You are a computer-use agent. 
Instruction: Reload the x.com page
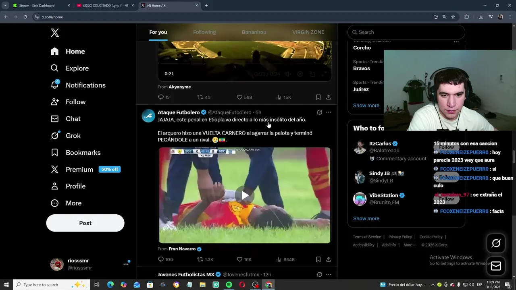(x=25, y=17)
